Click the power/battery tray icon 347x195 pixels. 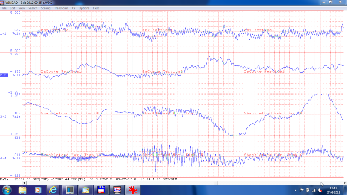point(308,190)
